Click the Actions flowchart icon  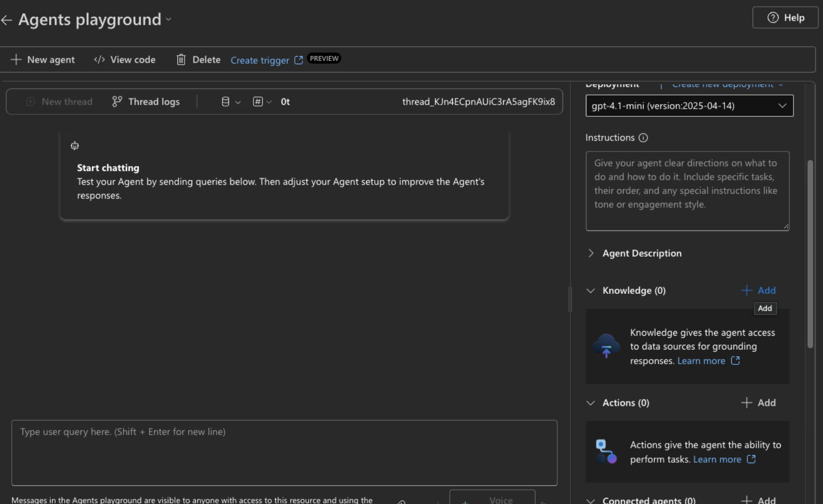606,451
